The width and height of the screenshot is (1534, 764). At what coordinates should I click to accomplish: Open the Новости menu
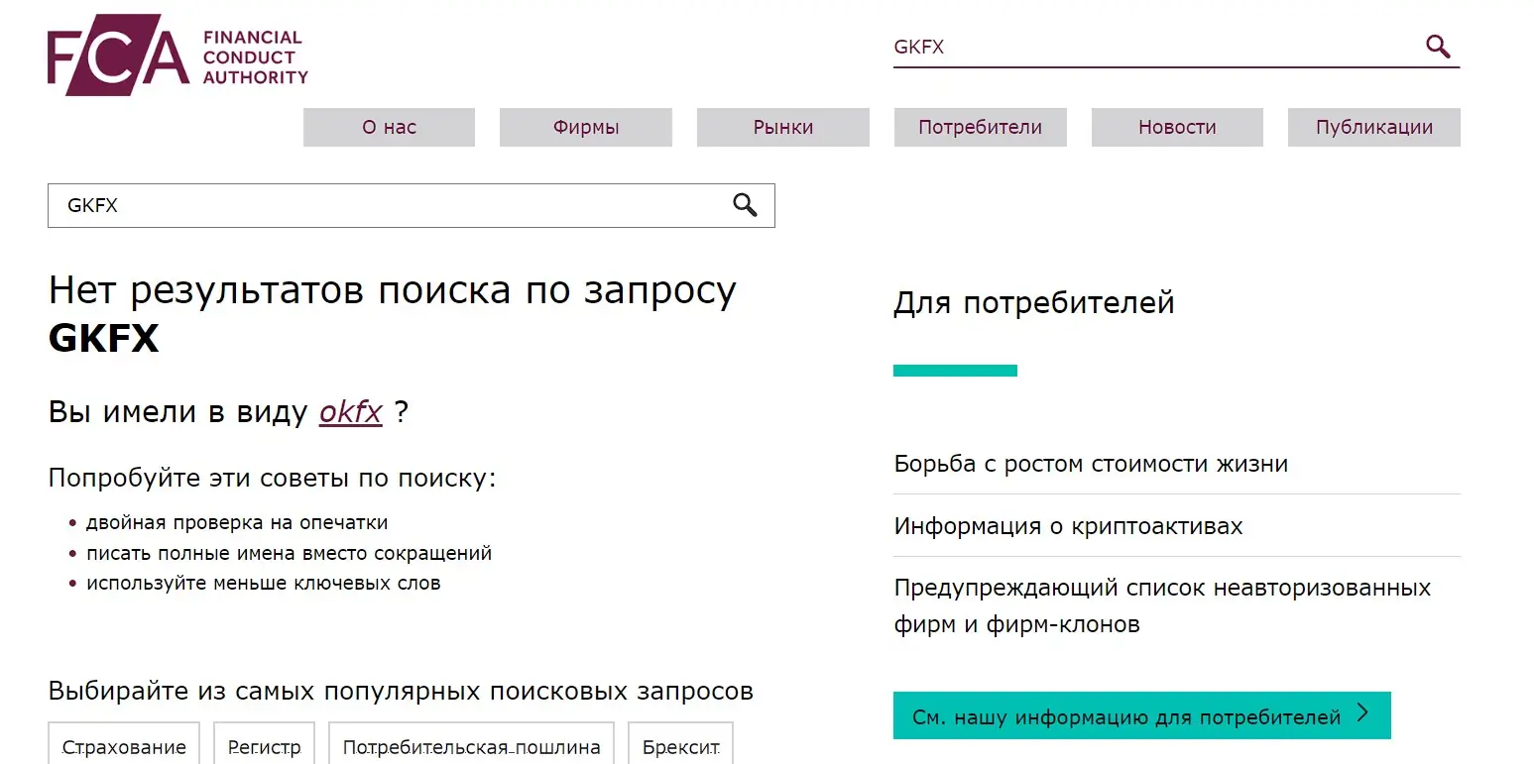click(x=1177, y=127)
